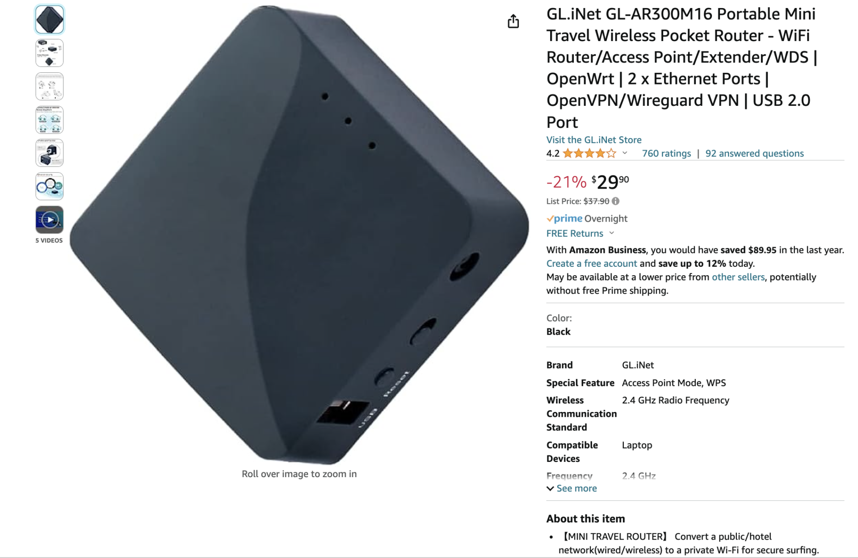This screenshot has height=558, width=858.
Task: Open the Visit the GL.iNet Store link
Action: pos(594,140)
